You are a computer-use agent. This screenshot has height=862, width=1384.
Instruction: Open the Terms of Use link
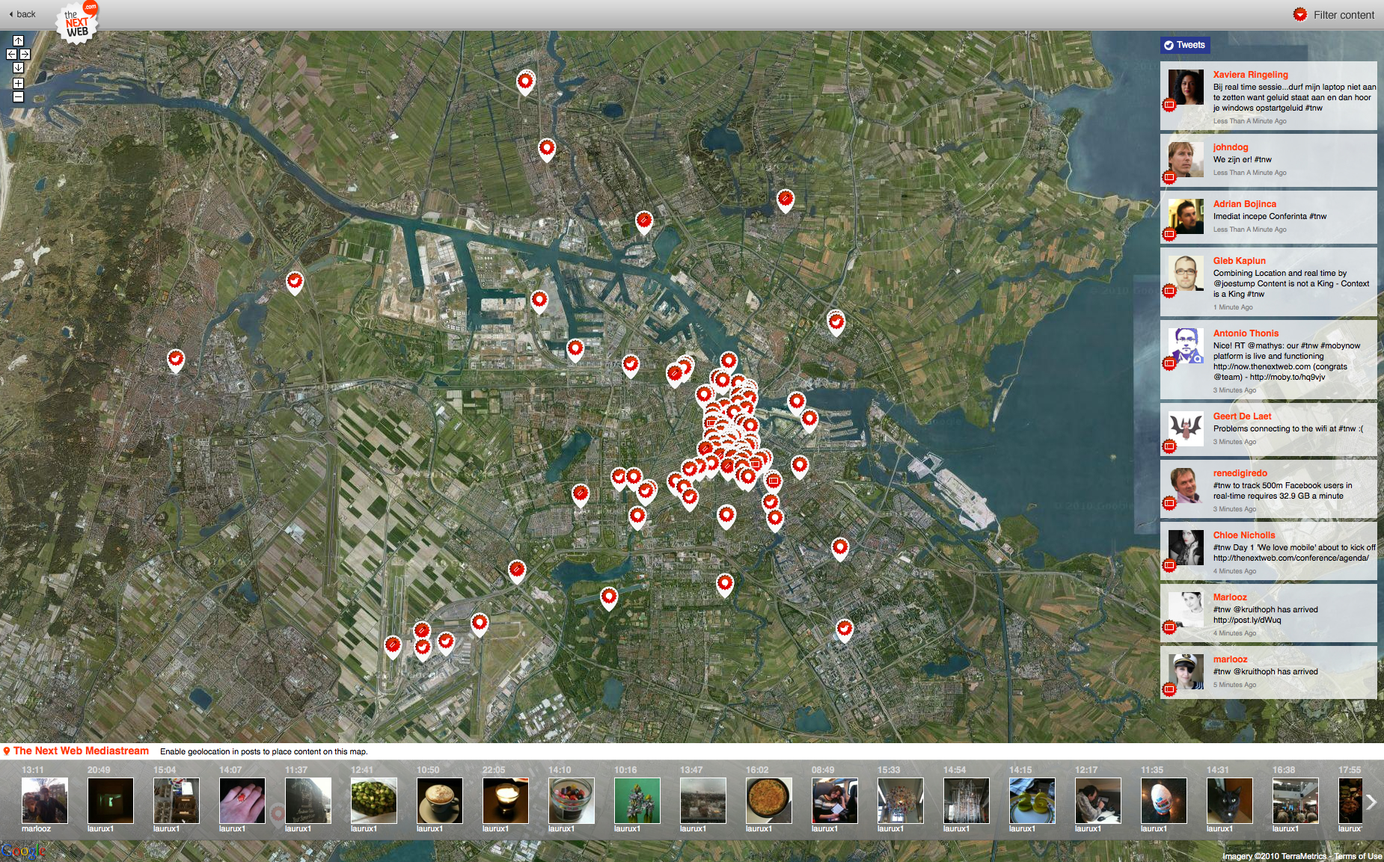pos(1358,856)
